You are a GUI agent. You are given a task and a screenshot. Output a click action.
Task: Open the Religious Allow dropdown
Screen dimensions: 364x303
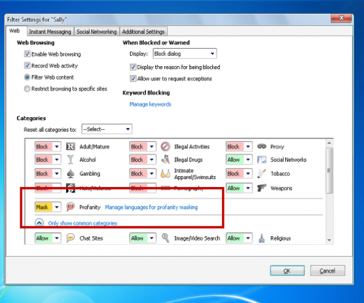pos(239,238)
